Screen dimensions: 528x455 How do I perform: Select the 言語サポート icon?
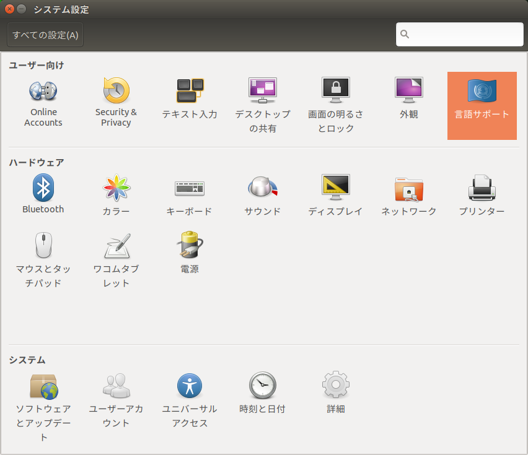482,91
